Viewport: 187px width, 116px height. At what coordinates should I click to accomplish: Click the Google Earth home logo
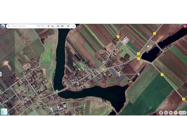tap(3, 26)
